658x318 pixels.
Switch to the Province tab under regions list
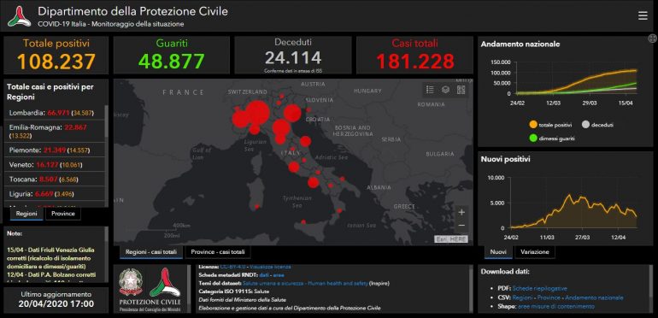point(63,214)
